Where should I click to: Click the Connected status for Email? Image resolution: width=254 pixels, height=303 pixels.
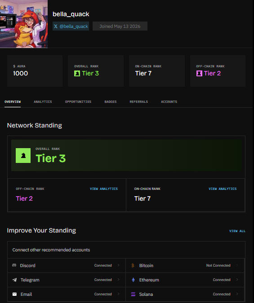coord(103,294)
